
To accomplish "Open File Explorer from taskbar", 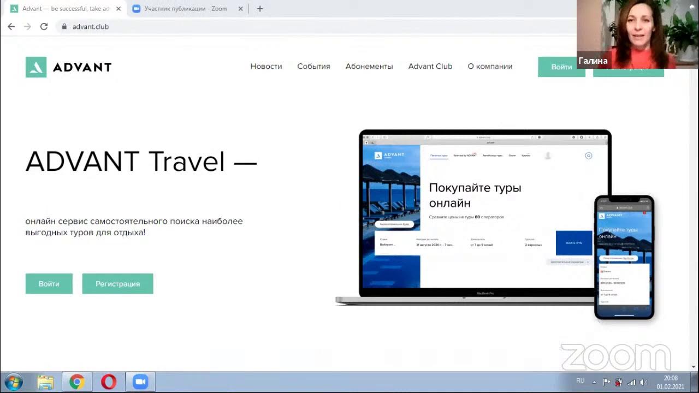I will coord(45,382).
